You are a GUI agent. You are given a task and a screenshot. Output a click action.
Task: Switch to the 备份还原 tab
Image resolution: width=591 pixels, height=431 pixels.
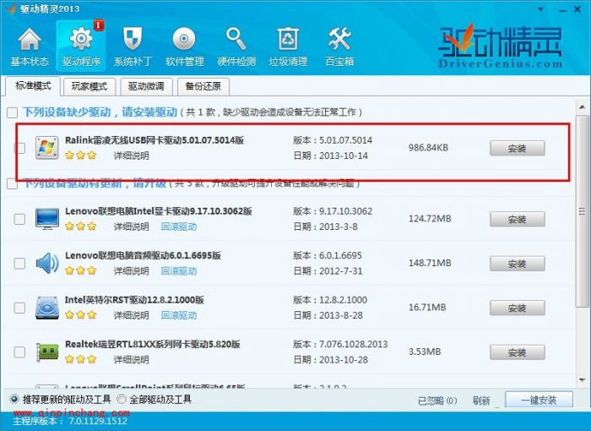(x=203, y=86)
